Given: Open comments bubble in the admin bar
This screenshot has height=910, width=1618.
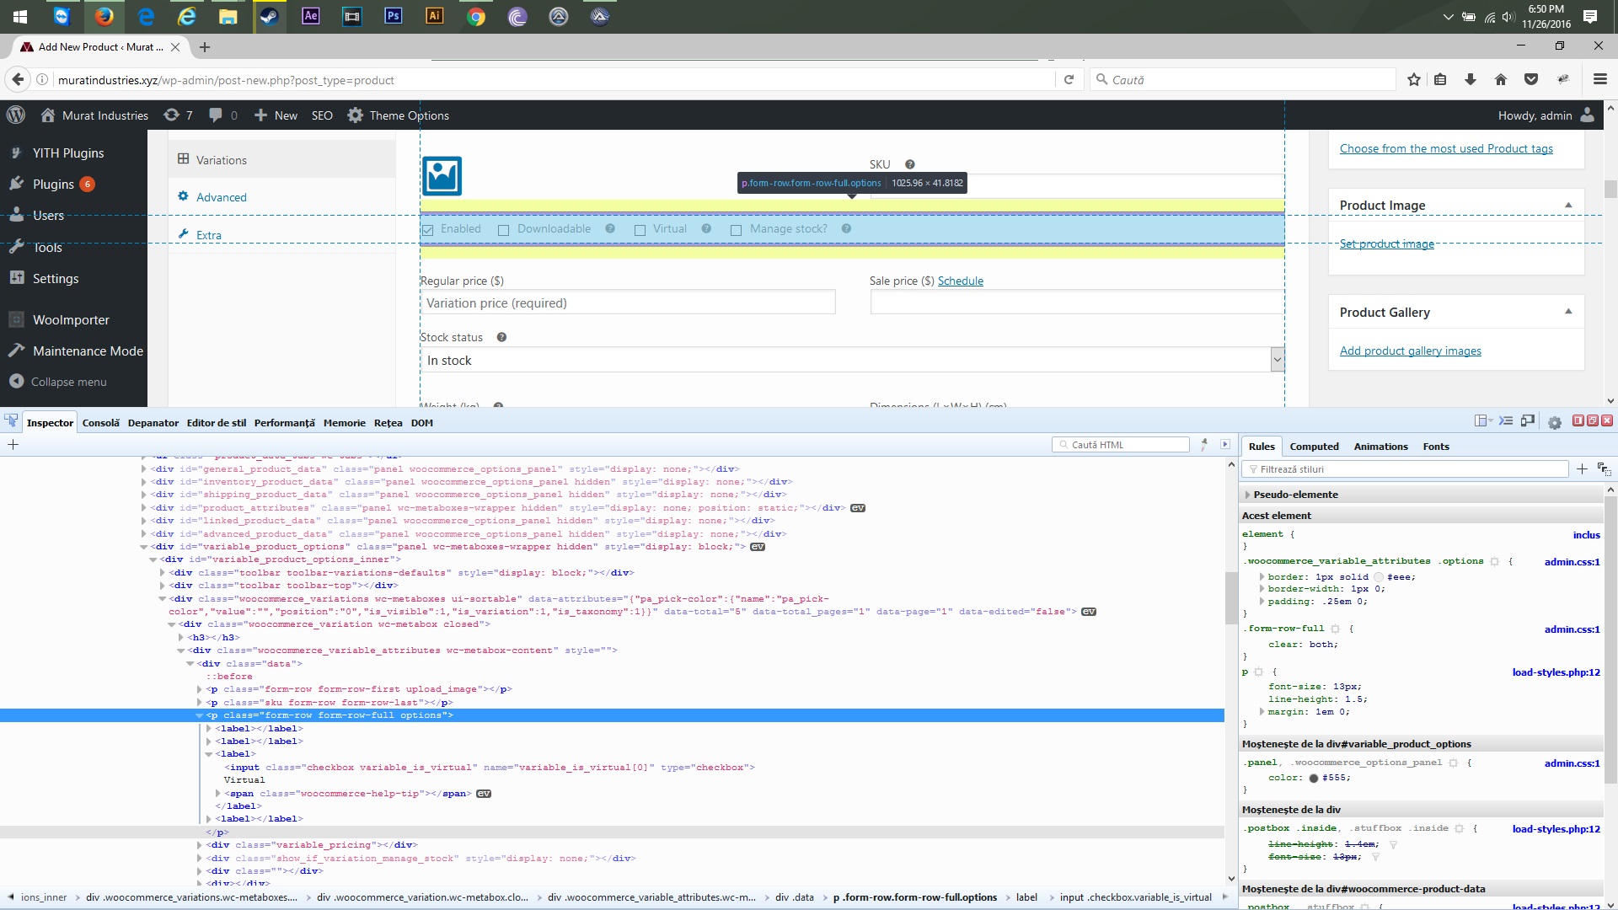Looking at the screenshot, I should tap(223, 115).
